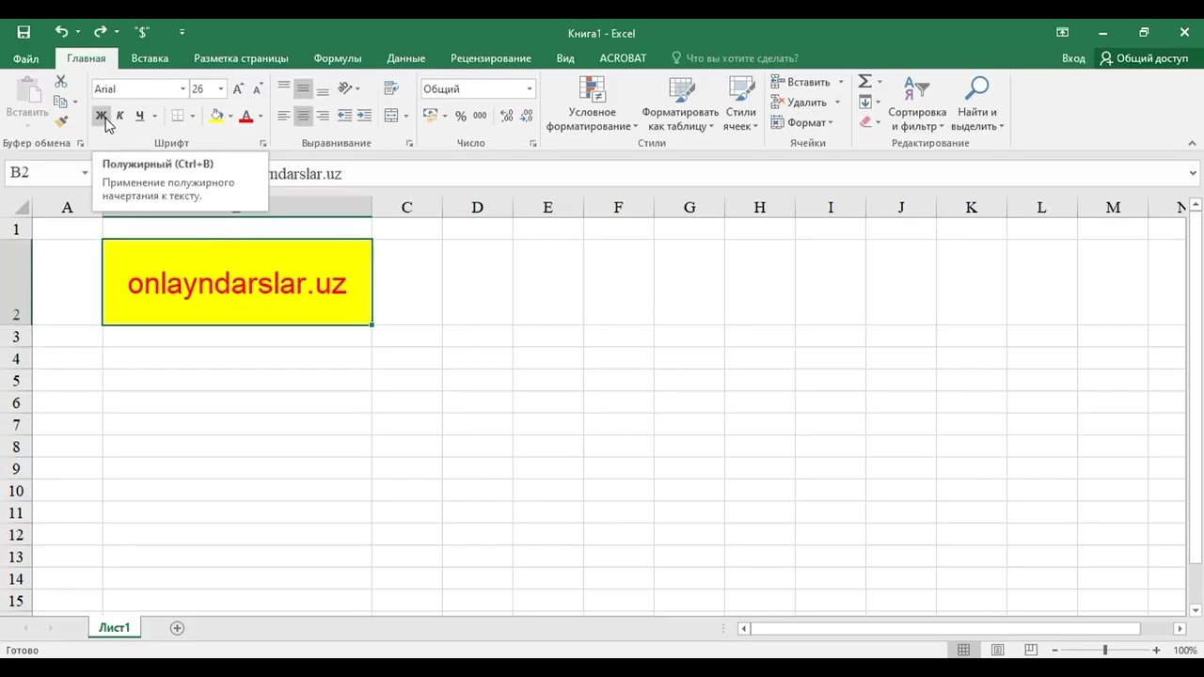
Task: Decrease the font size
Action: pyautogui.click(x=257, y=89)
